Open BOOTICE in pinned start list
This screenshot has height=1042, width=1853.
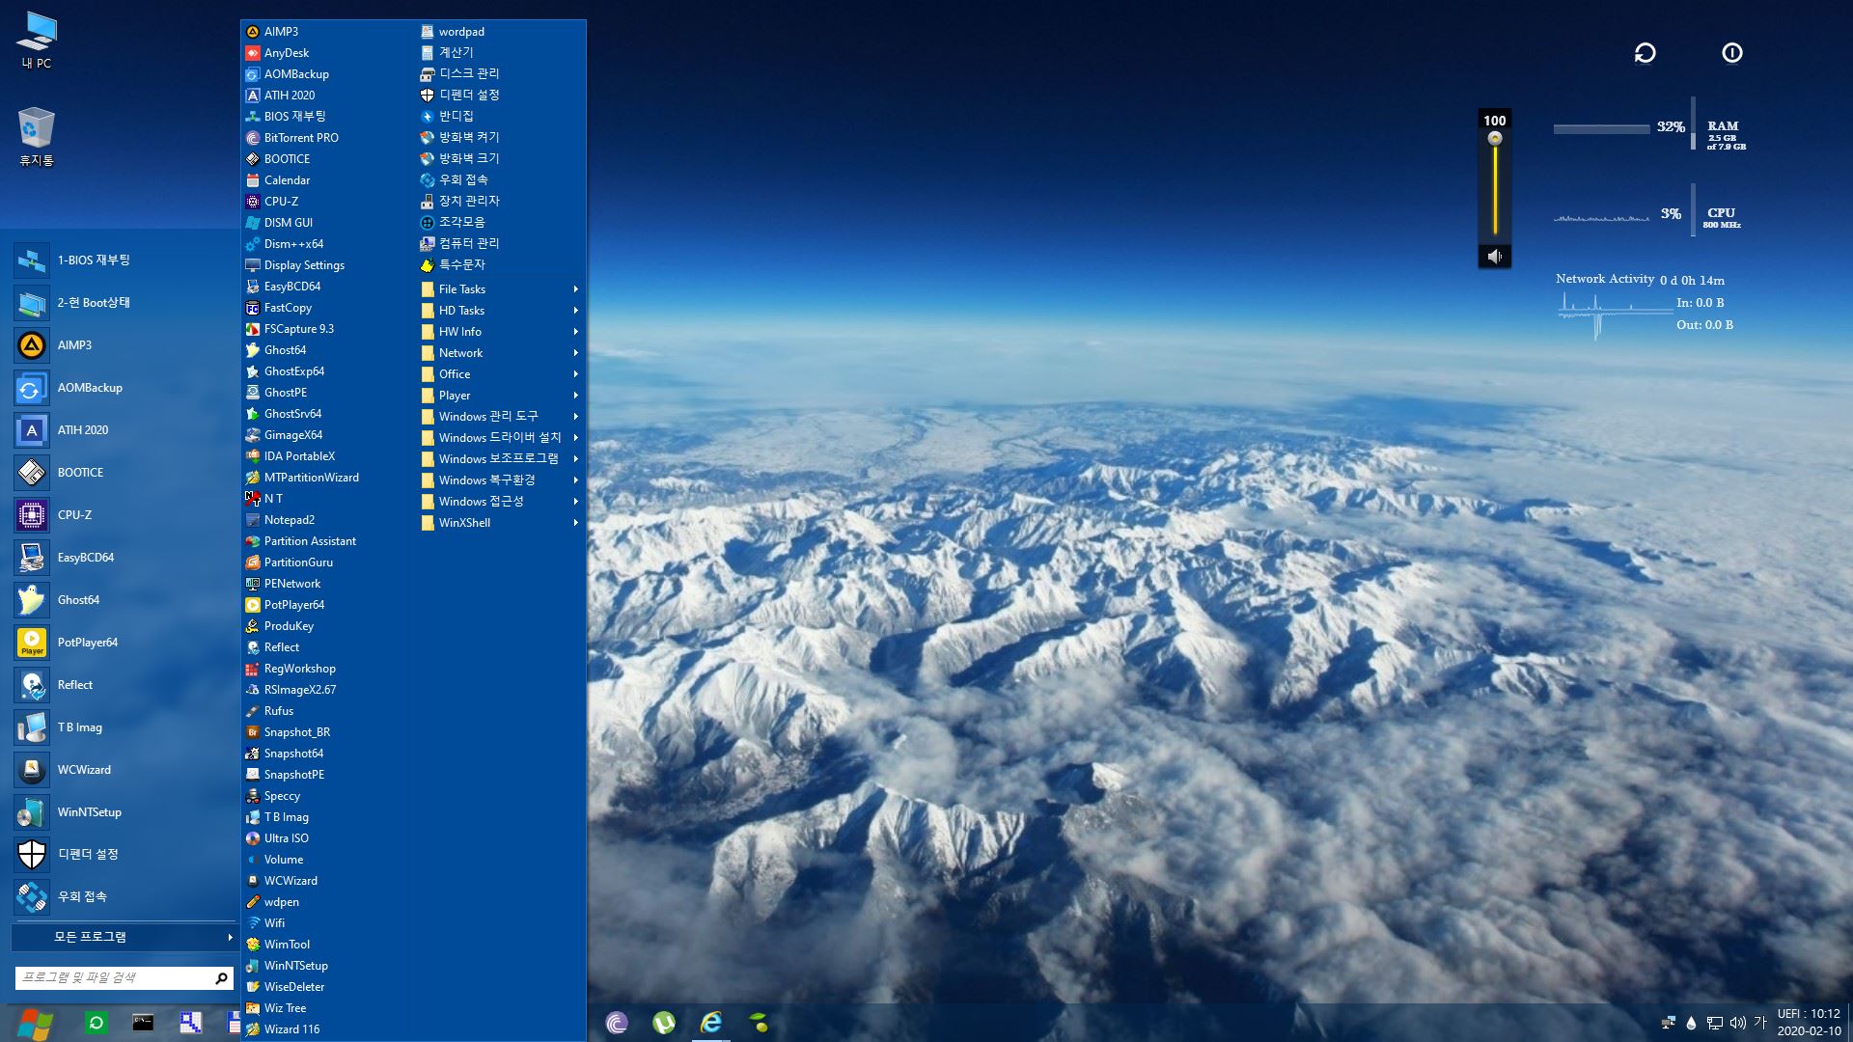click(x=124, y=472)
